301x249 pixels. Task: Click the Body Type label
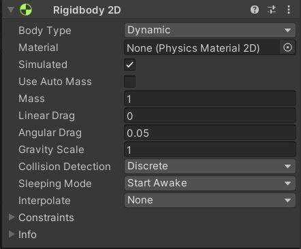[45, 31]
